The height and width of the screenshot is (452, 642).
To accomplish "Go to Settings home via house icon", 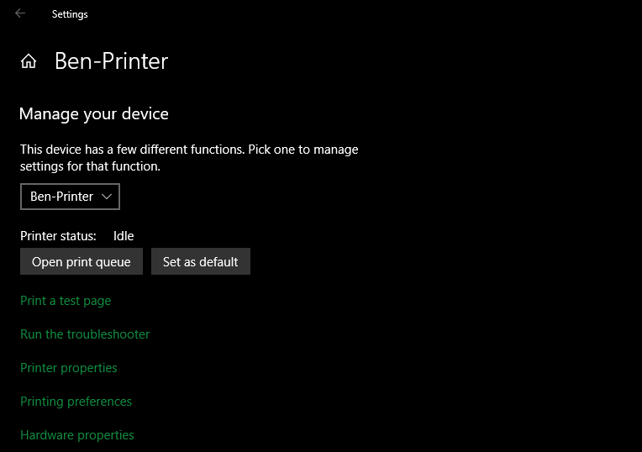I will pos(29,61).
